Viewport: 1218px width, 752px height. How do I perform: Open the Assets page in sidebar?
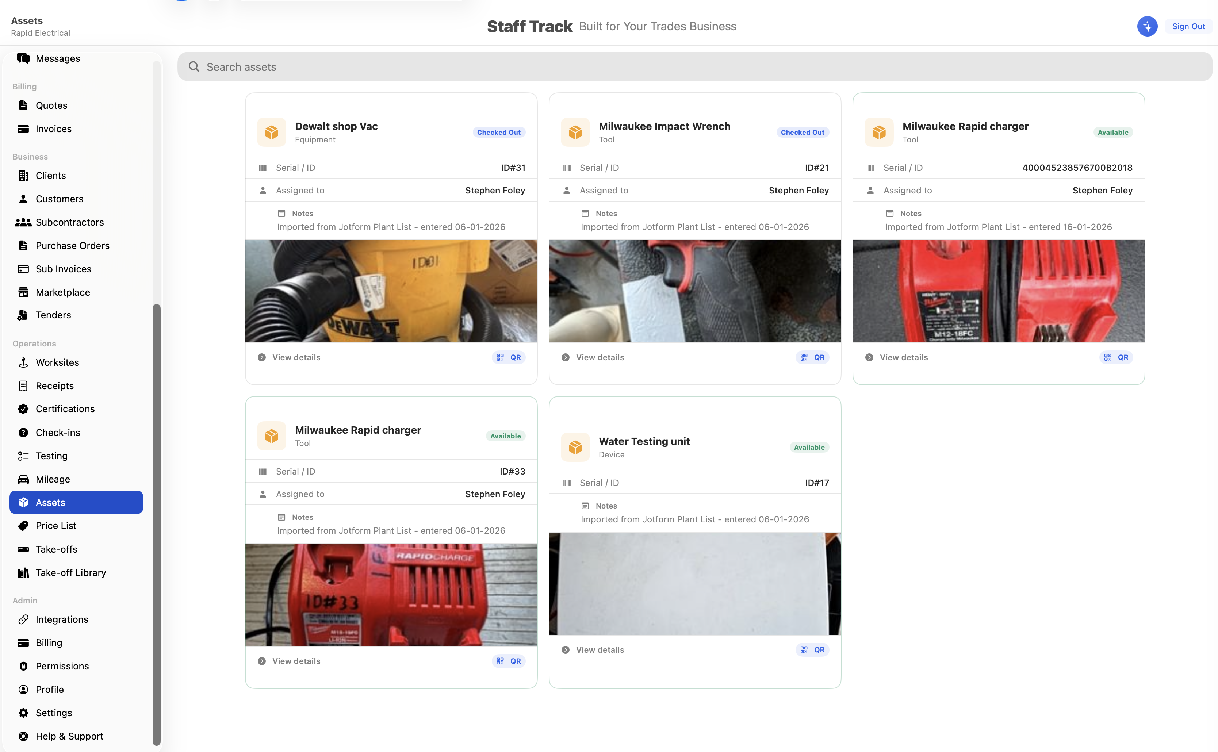pyautogui.click(x=76, y=502)
